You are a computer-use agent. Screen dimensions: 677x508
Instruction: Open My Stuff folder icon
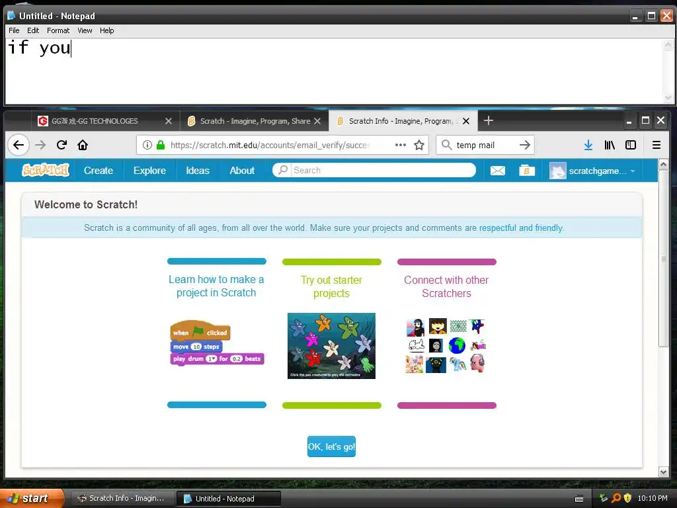[527, 170]
